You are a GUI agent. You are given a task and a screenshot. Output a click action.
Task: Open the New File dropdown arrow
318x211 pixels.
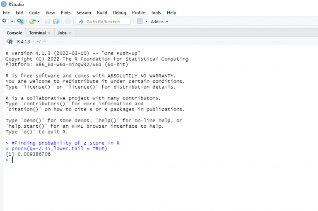click(x=12, y=22)
